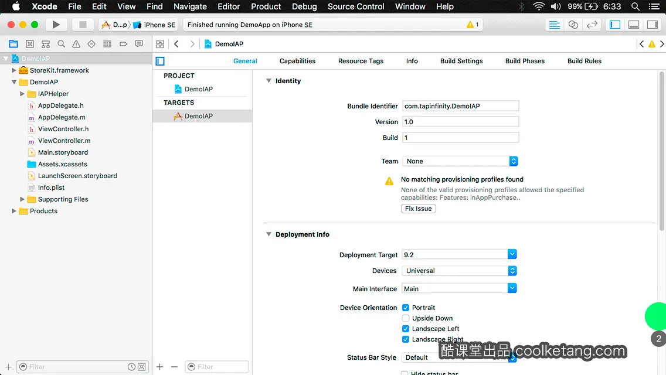The height and width of the screenshot is (375, 666).
Task: Toggle Portrait orientation checkbox
Action: [x=406, y=308]
